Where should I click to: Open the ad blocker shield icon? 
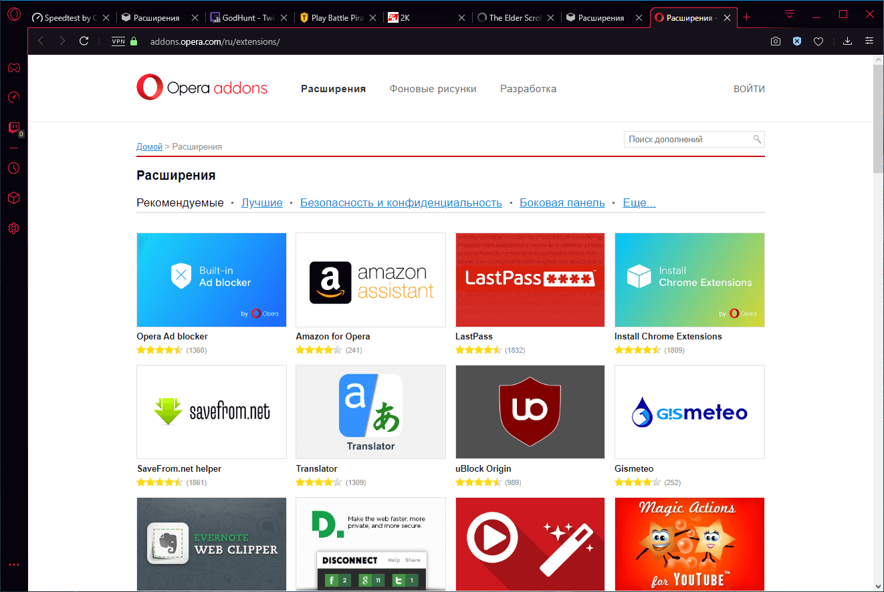797,41
